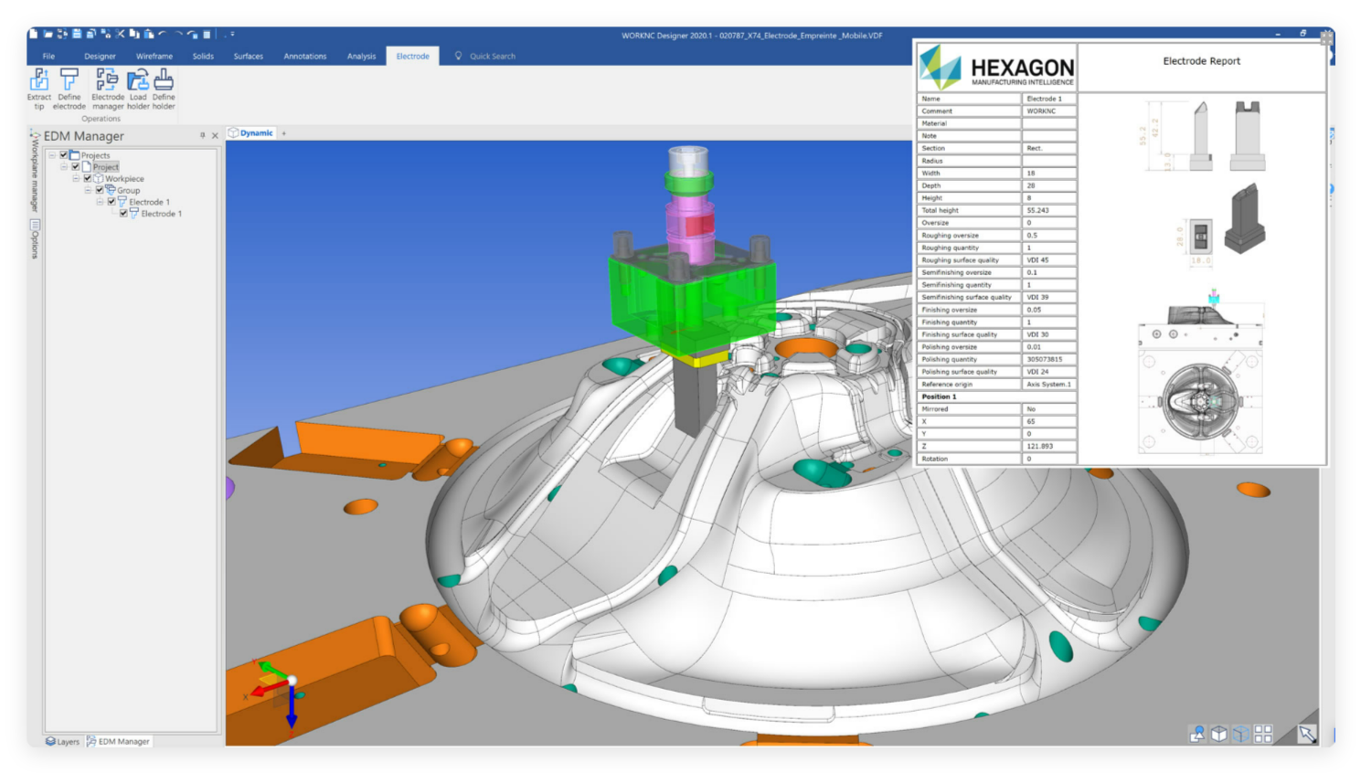Choose the Define holder tool
Image resolution: width=1361 pixels, height=773 pixels.
pos(164,88)
